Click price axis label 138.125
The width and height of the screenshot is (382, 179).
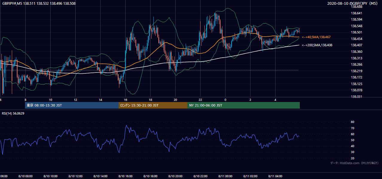(x=357, y=84)
